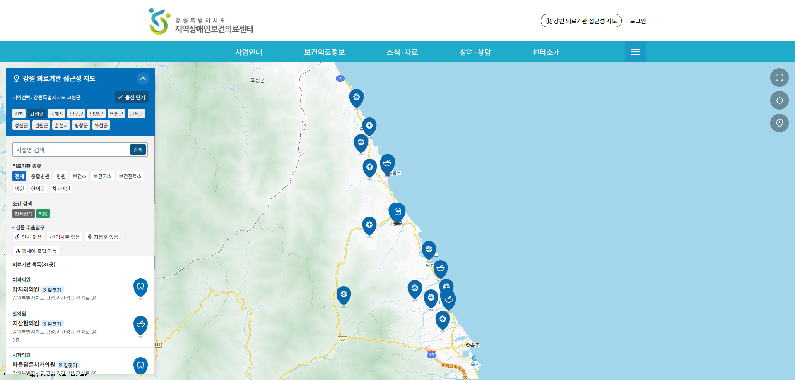This screenshot has height=380, width=795.
Task: Click tooth marker icon for 강치과의원
Action: 140,287
